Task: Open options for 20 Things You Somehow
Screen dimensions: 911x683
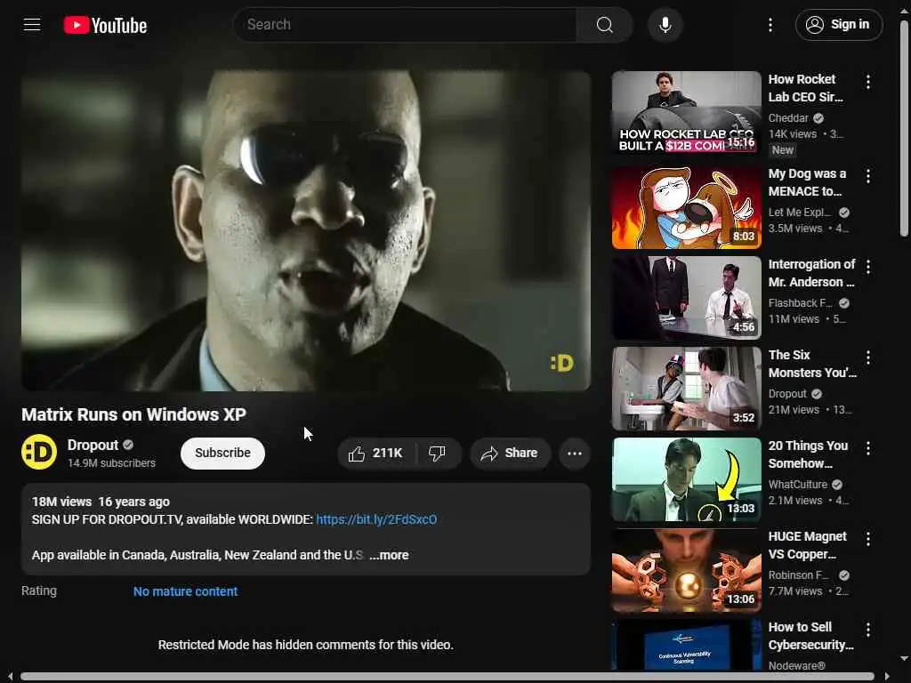Action: [x=868, y=448]
